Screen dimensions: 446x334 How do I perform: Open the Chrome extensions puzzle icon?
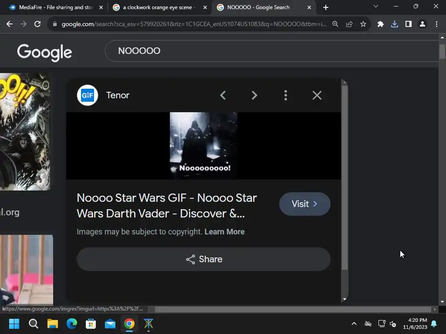coord(381,24)
